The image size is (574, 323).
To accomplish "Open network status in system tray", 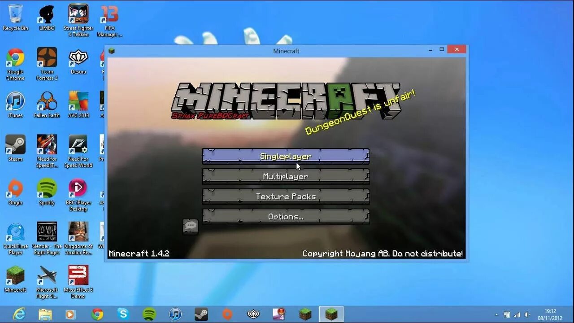I will [x=517, y=314].
